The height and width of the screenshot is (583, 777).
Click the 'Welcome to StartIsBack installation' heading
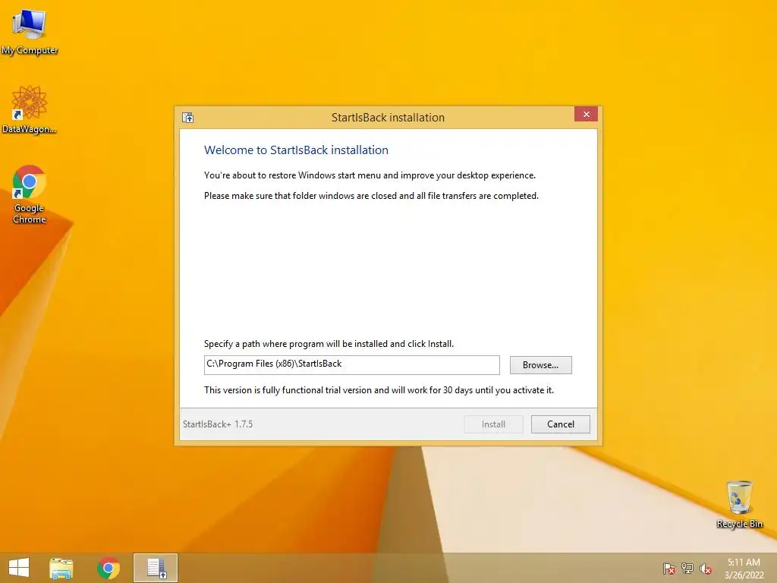click(297, 150)
